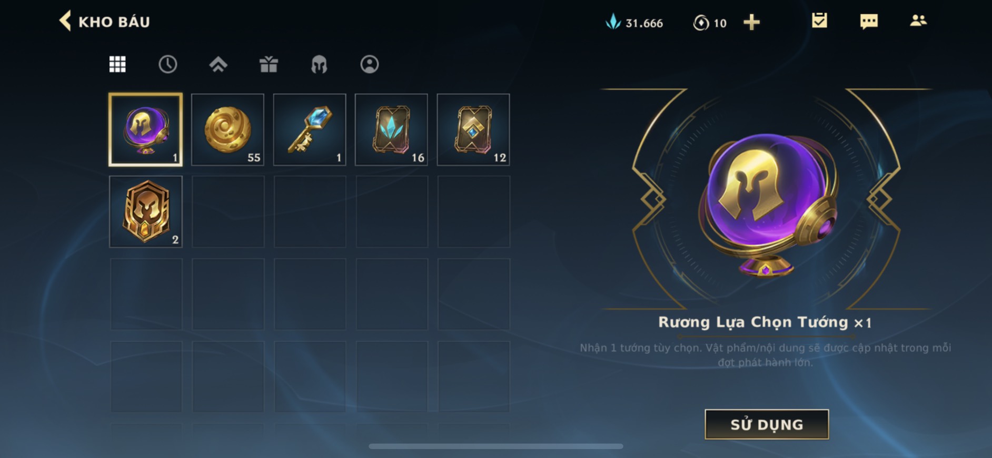Switch to the upgrade chevrons filter

218,64
